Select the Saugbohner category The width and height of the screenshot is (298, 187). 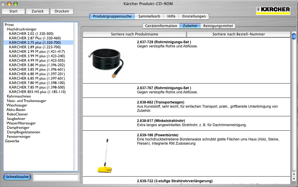pos(16,119)
